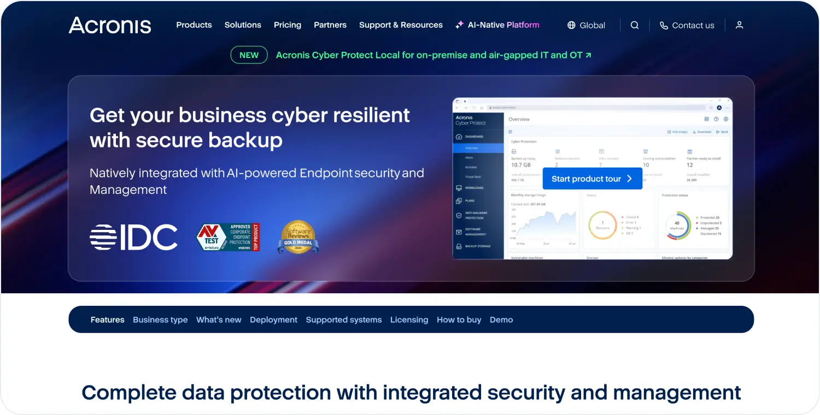Click the grid icon in preview Overview header
820x415 pixels.
706,119
